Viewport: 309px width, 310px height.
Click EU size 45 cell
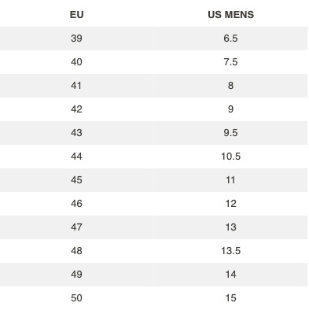point(76,180)
